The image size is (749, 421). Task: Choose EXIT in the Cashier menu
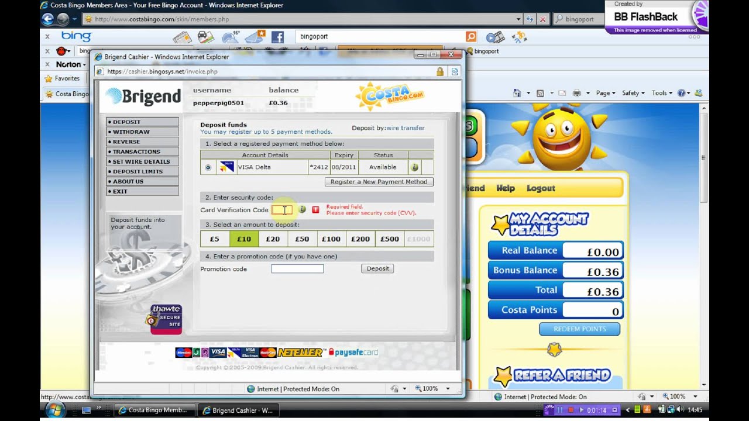tap(142, 191)
